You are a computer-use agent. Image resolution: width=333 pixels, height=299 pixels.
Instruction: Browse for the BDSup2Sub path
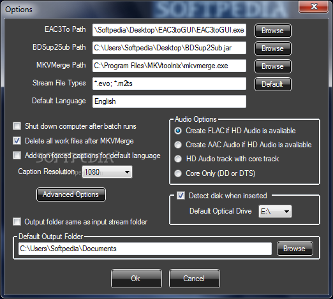(x=273, y=48)
